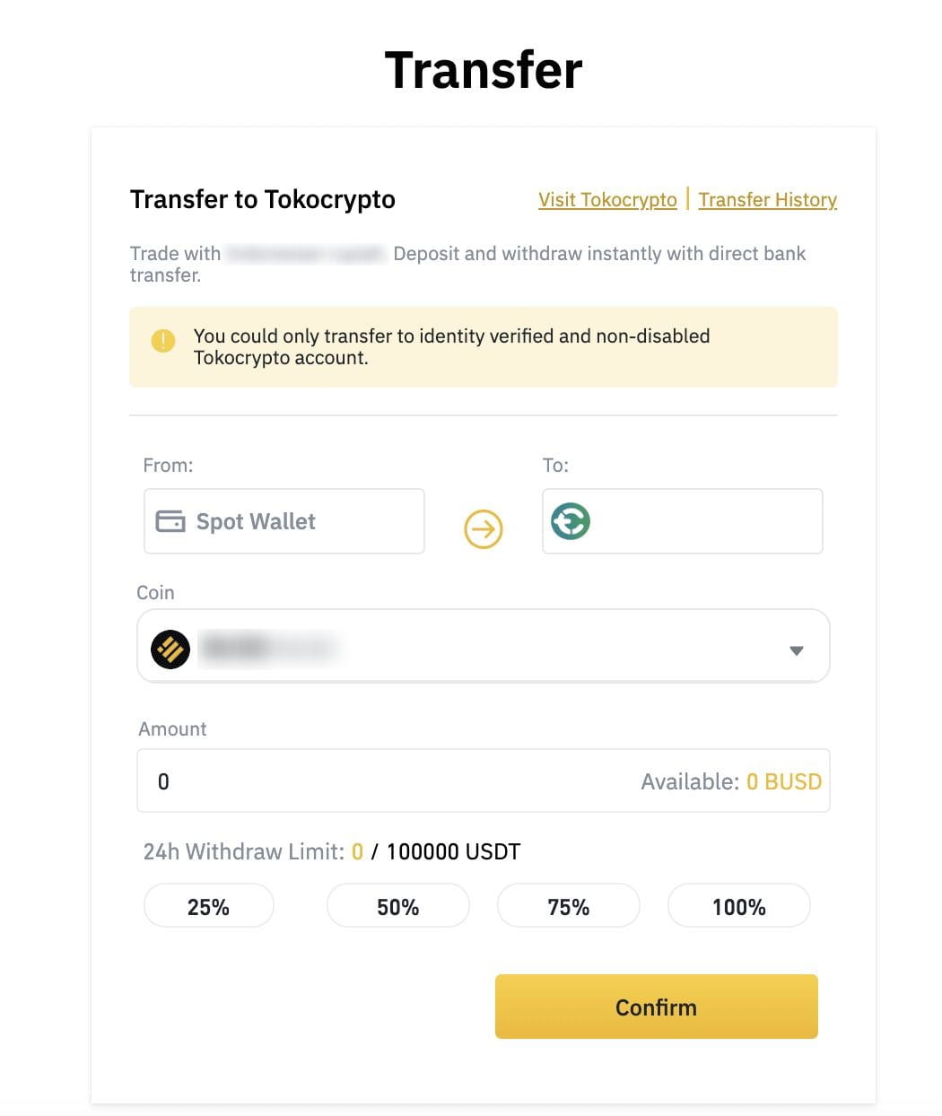Click the wallet icon in From field
This screenshot has width=942, height=1116.
pos(170,521)
